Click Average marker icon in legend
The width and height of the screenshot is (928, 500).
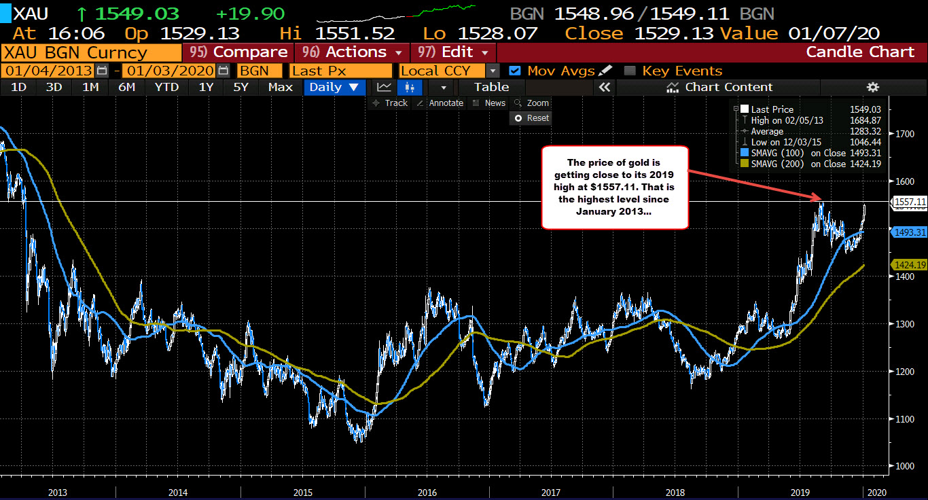click(x=745, y=131)
